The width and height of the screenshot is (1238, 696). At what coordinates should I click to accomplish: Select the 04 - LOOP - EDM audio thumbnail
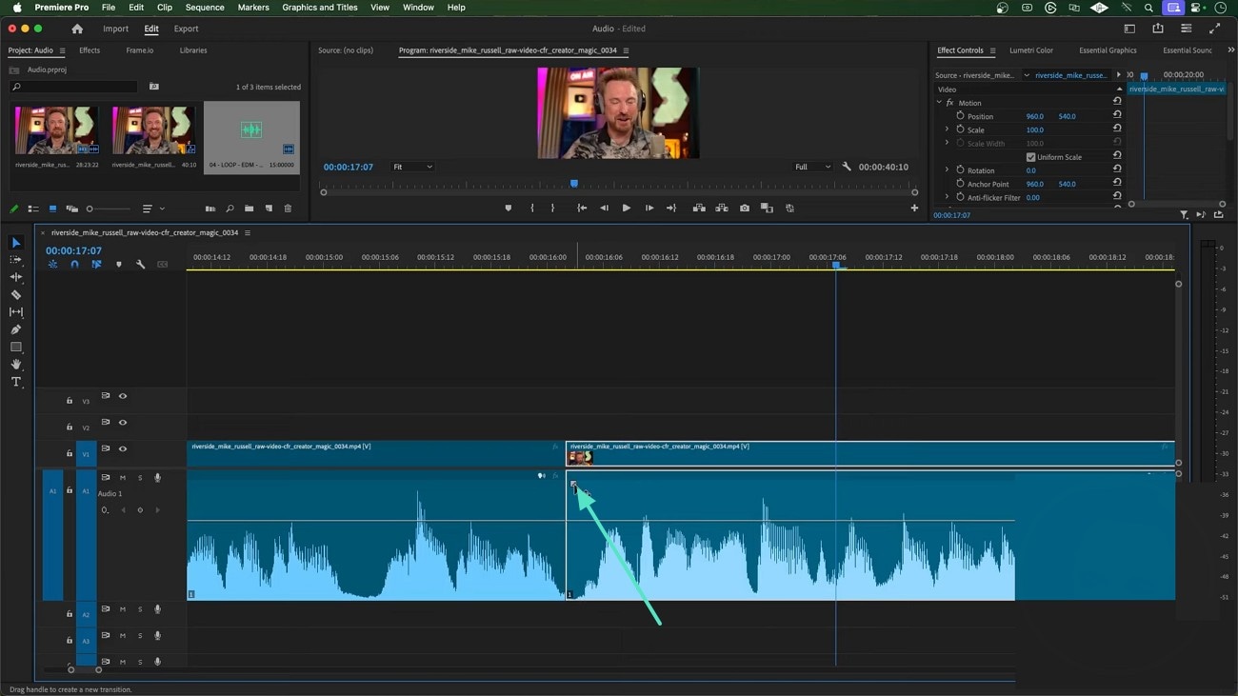click(251, 130)
